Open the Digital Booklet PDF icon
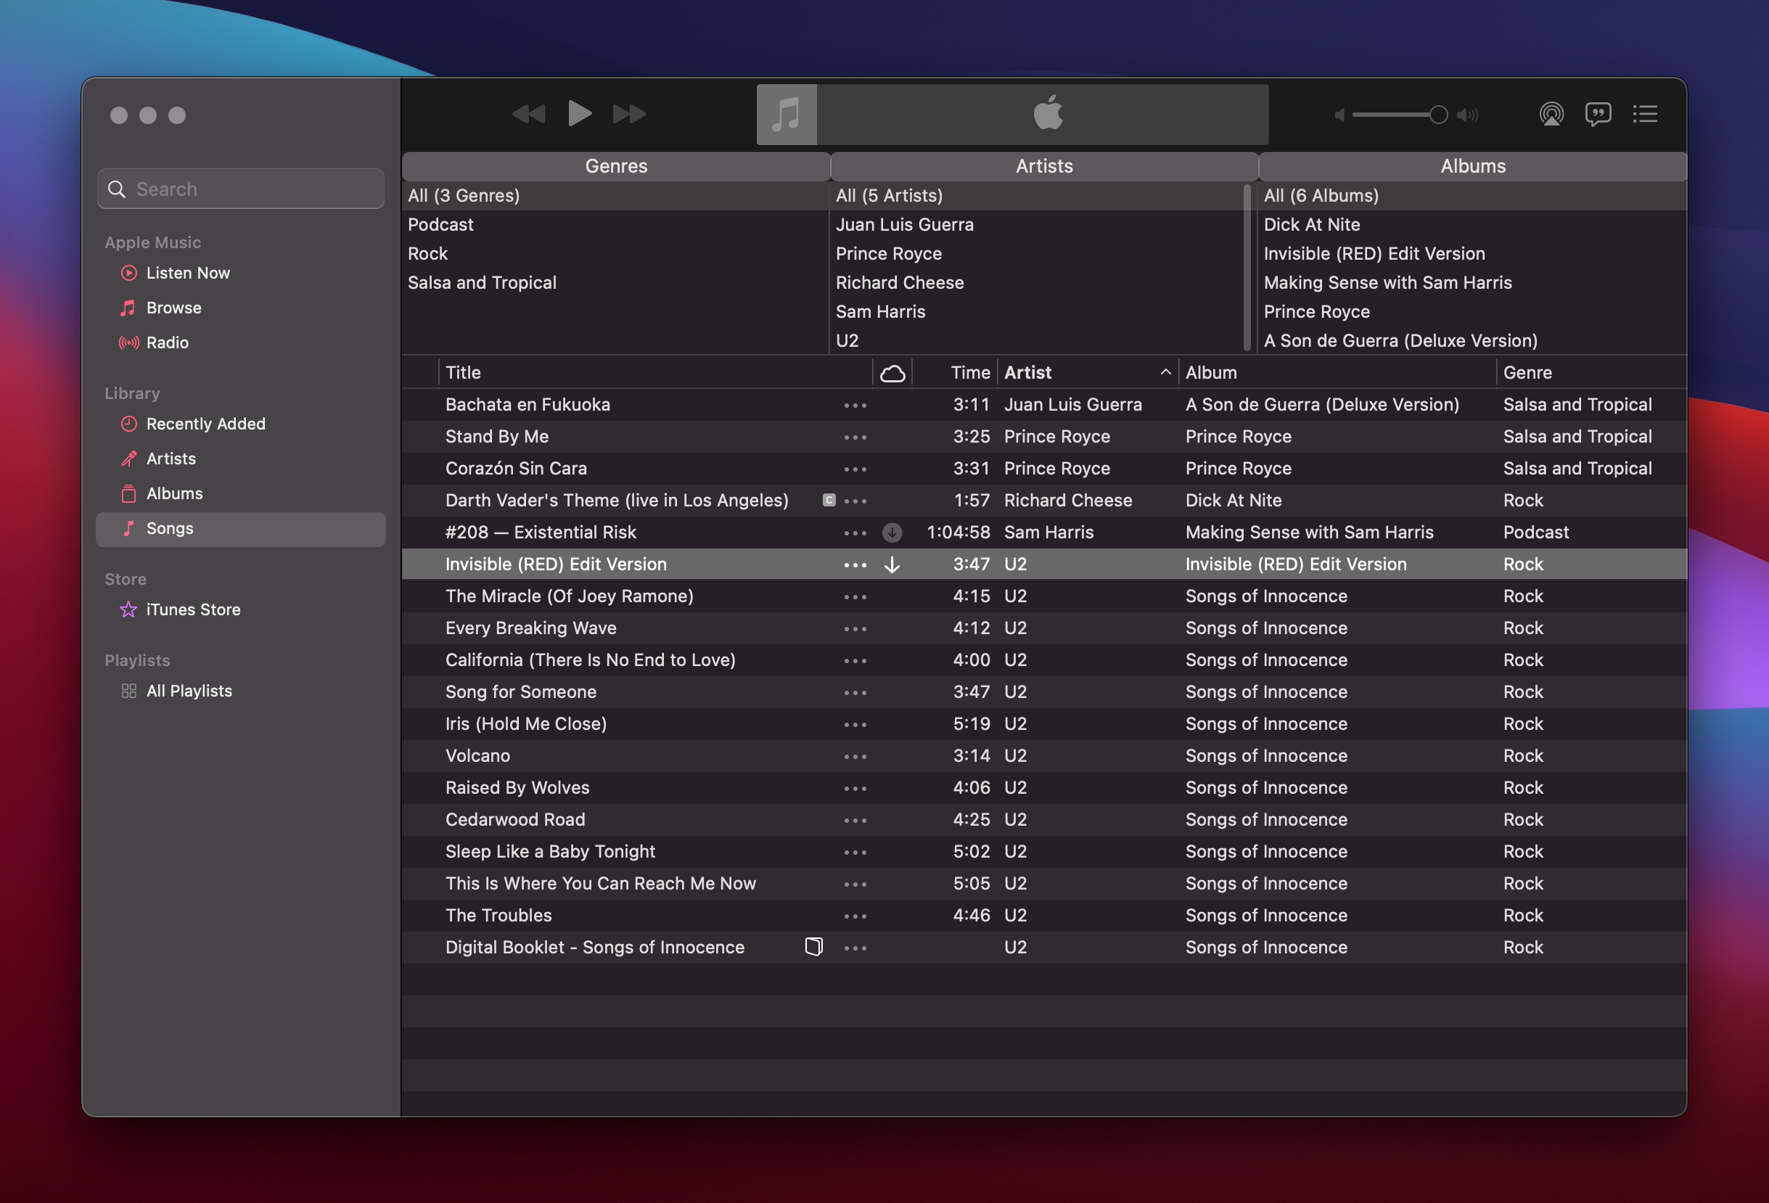1769x1203 pixels. pyautogui.click(x=813, y=947)
